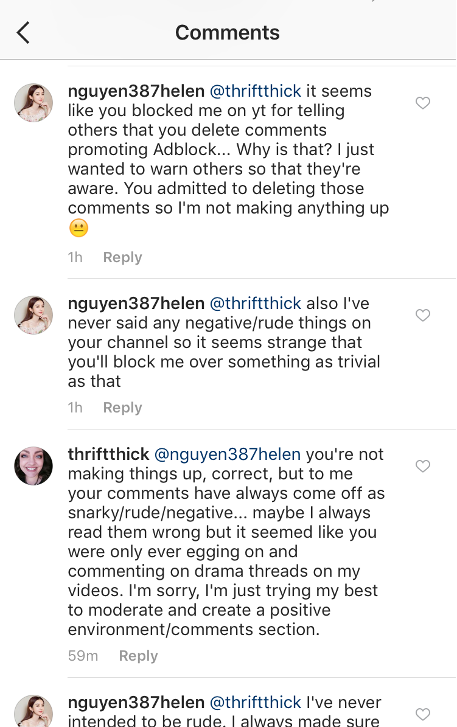Open thriftthick username on third comment

tap(108, 454)
